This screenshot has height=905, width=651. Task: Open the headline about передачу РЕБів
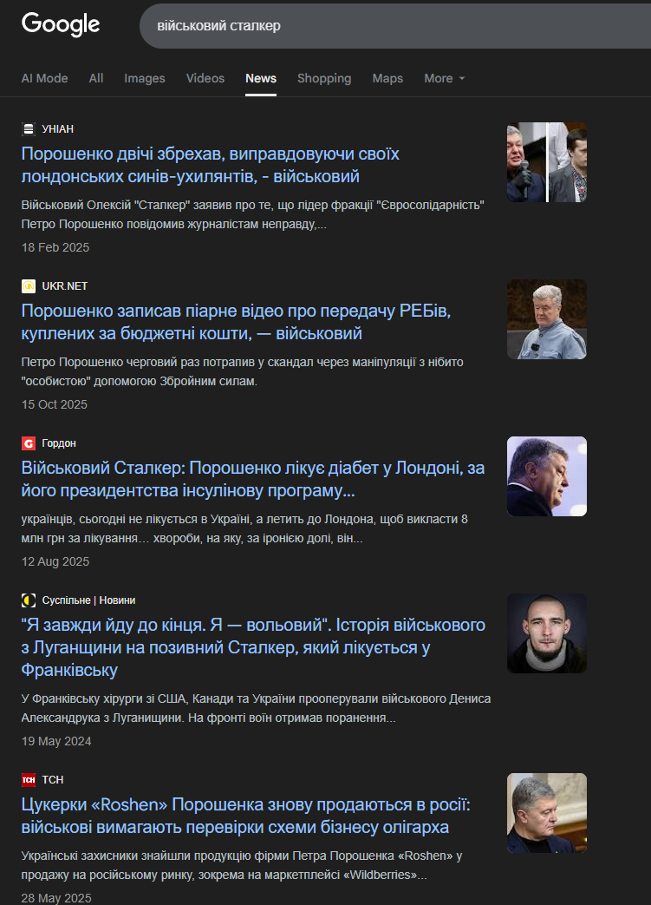[236, 322]
